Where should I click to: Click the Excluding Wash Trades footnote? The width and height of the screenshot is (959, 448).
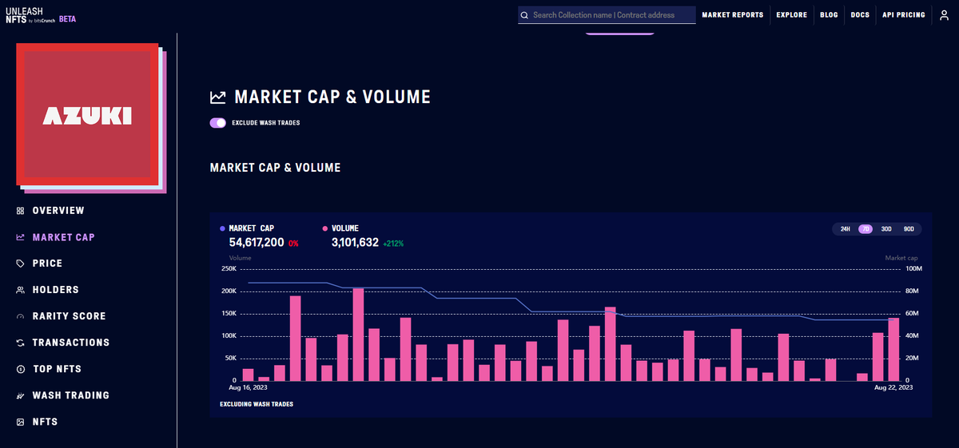[x=257, y=405]
